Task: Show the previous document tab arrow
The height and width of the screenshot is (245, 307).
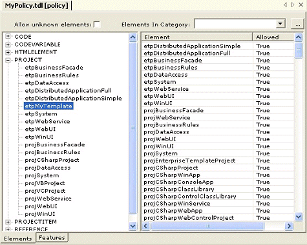Action: [x=285, y=5]
